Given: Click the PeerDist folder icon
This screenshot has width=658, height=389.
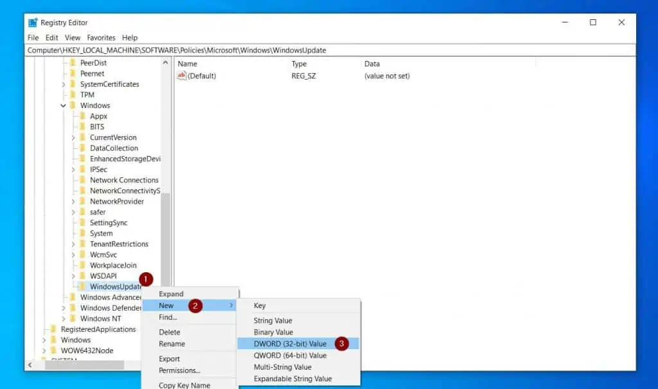Looking at the screenshot, I should (73, 62).
